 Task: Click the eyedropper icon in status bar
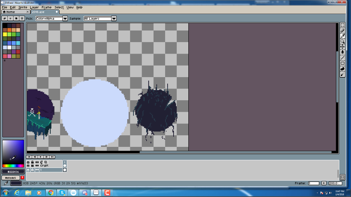coord(6,183)
